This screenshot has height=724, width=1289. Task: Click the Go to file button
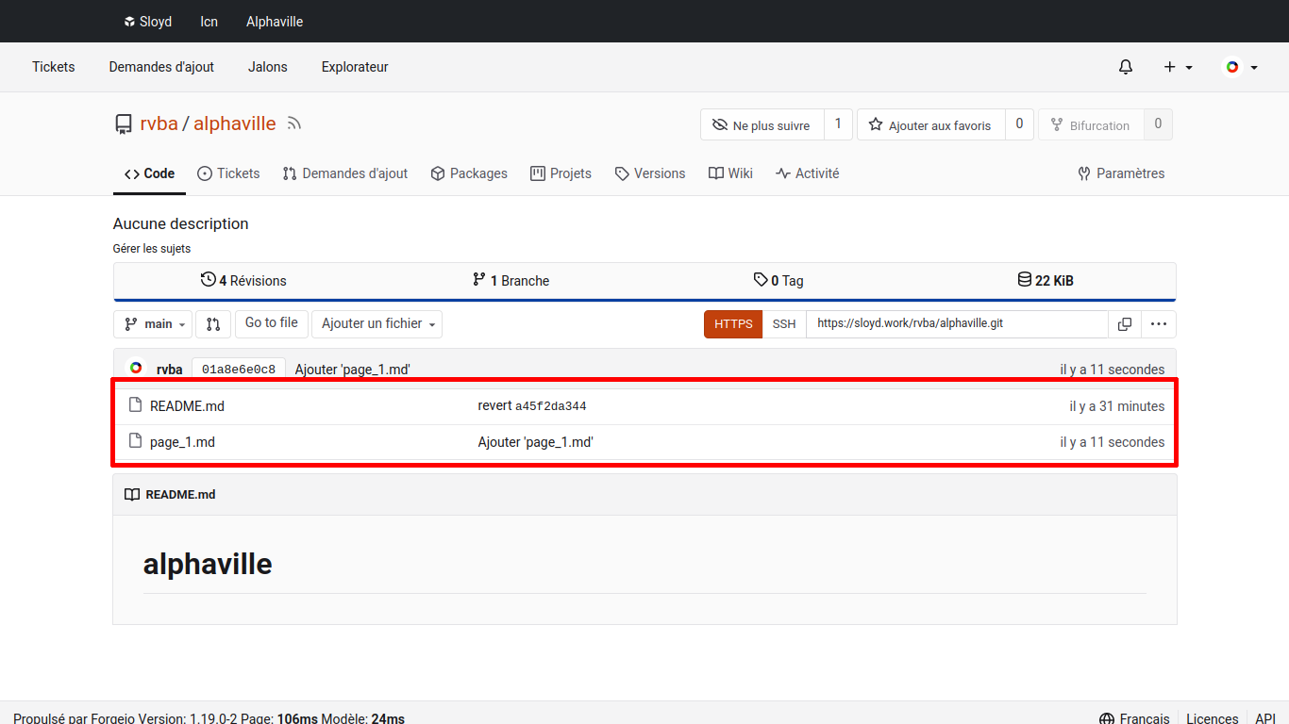(x=271, y=323)
